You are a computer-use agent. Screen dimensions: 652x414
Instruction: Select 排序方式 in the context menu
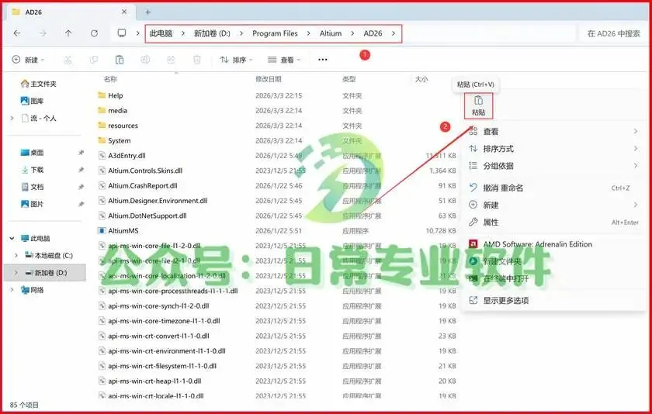(553, 149)
